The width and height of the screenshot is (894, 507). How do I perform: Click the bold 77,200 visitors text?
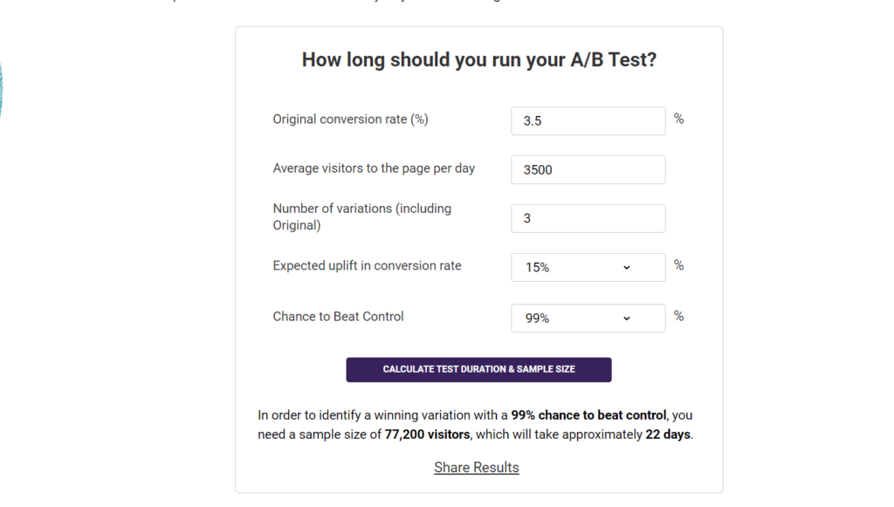click(426, 434)
